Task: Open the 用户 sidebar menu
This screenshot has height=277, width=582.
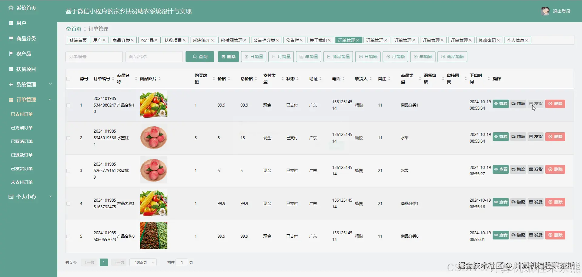Action: 18,23
